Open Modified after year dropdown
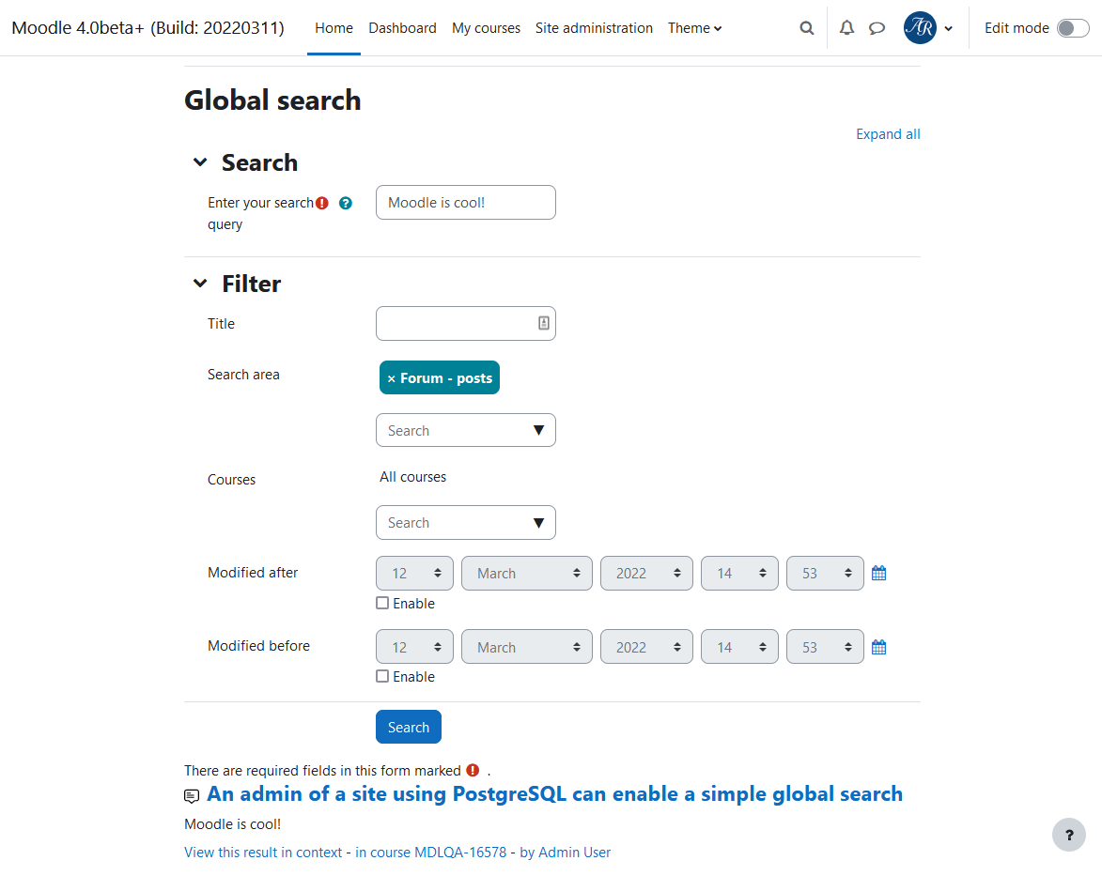The height and width of the screenshot is (876, 1102). pyautogui.click(x=646, y=574)
